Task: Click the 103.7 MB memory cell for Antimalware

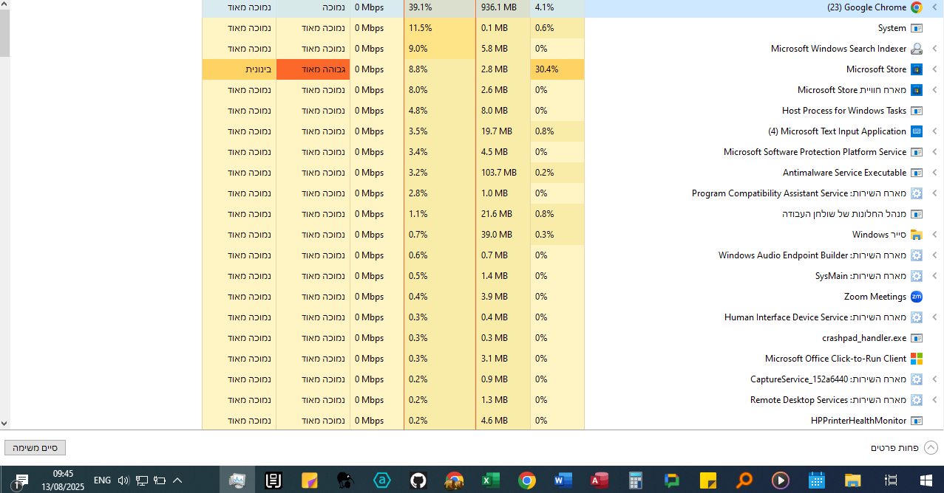Action: [x=503, y=173]
